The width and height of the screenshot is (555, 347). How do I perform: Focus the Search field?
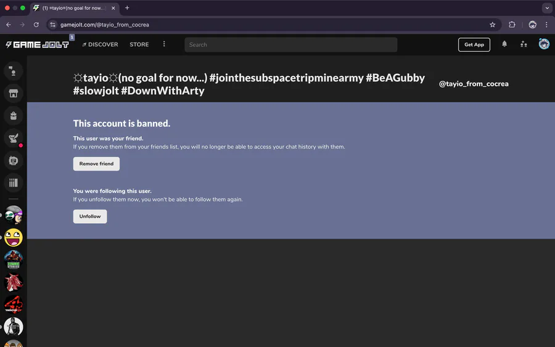[x=290, y=44]
